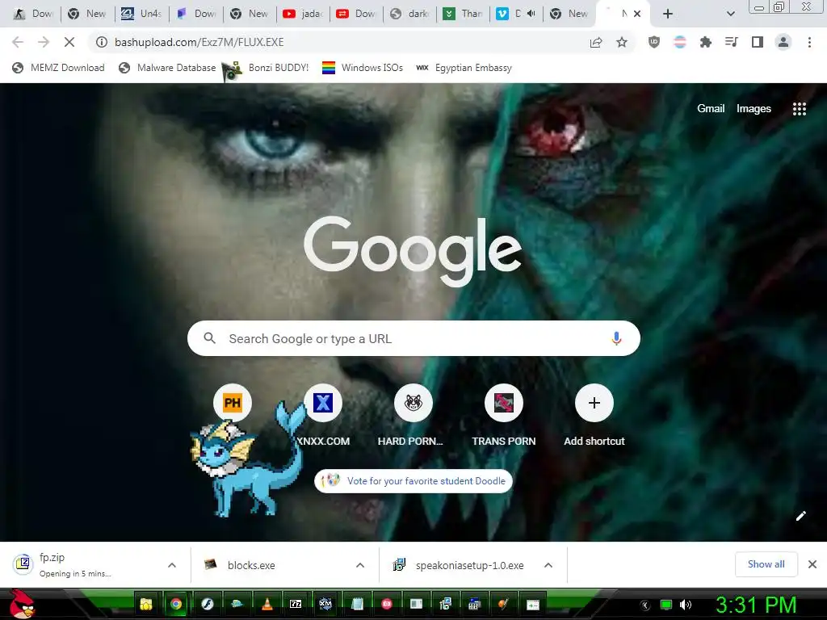Open the blue X shortcut tile
Image resolution: width=827 pixels, height=620 pixels.
click(323, 403)
